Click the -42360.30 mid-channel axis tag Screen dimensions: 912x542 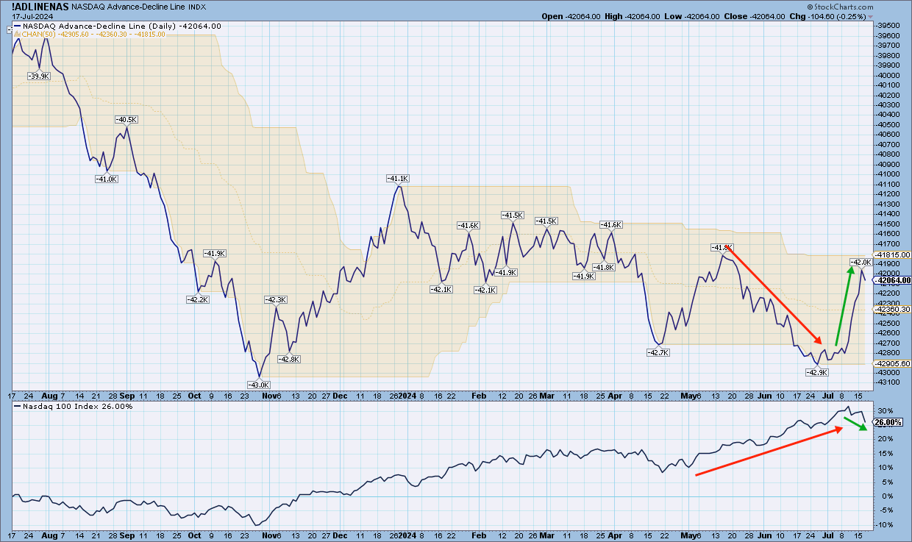pyautogui.click(x=893, y=310)
